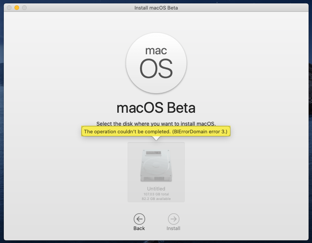The image size is (312, 243).
Task: Minimize the Install macOS Beta window
Action: click(x=17, y=8)
